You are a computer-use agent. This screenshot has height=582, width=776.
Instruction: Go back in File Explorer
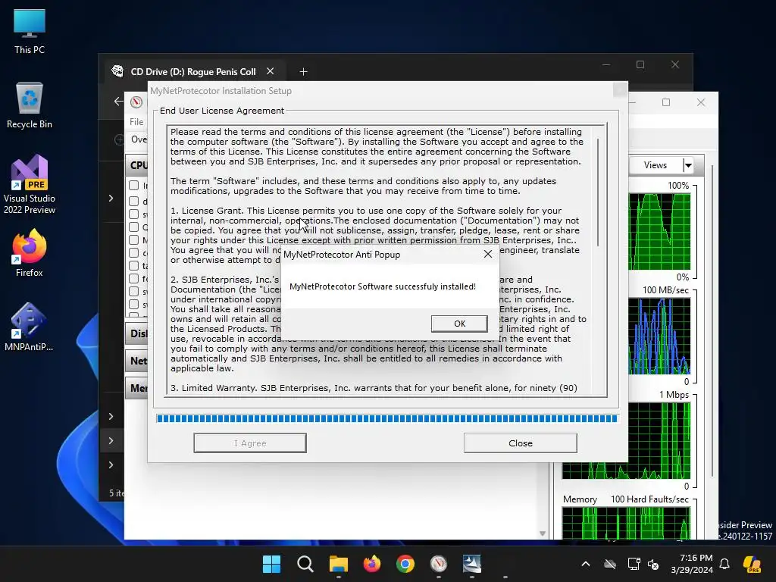pyautogui.click(x=118, y=102)
